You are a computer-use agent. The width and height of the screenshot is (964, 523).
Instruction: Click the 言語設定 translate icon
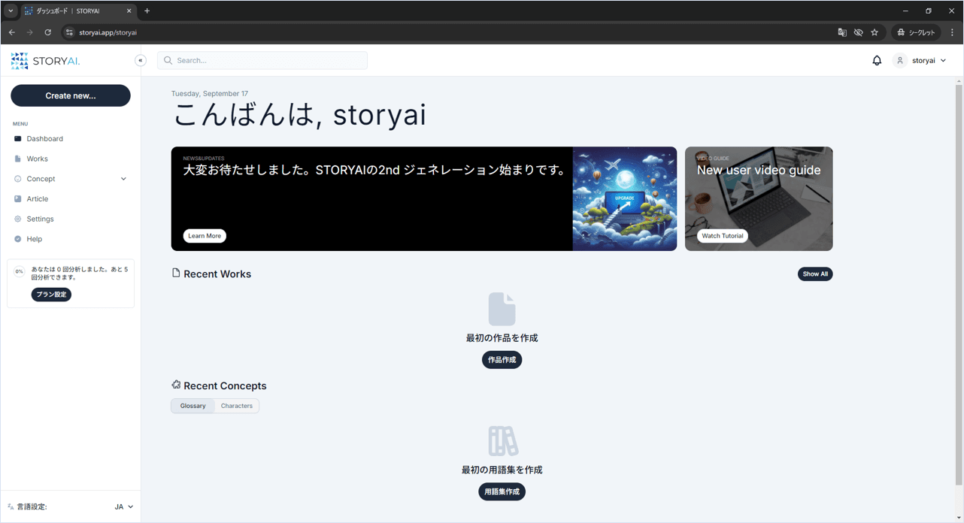[x=11, y=506]
